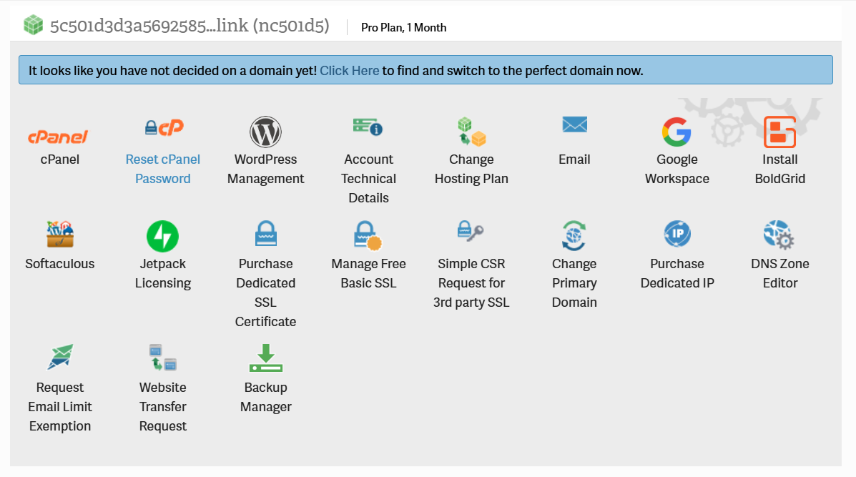Click Request Email Limit Exemption label
Screen dimensions: 856x477
(60, 407)
